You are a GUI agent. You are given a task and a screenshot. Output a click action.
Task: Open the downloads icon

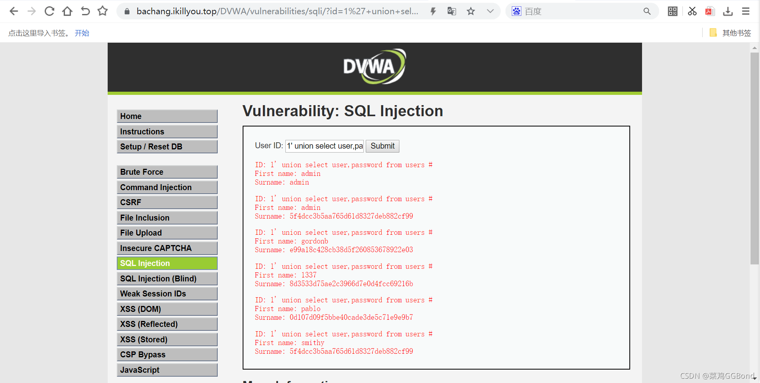pos(728,11)
